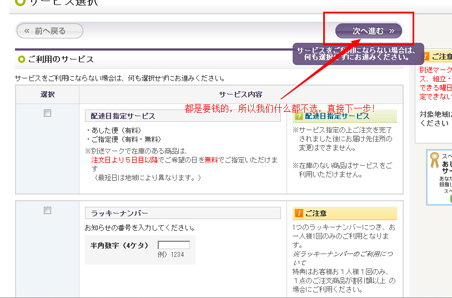Click the 選択 column header
This screenshot has height=298, width=452.
point(47,95)
